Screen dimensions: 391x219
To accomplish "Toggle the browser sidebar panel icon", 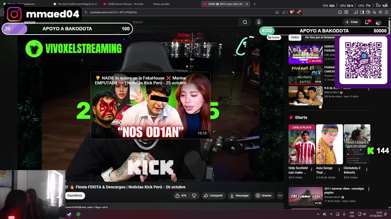I will pos(362,12).
